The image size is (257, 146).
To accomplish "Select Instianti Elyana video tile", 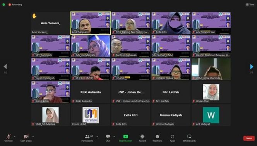I will tap(171, 69).
